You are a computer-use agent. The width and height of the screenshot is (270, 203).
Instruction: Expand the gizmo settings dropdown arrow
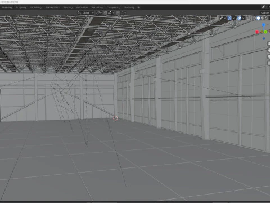tap(233, 18)
